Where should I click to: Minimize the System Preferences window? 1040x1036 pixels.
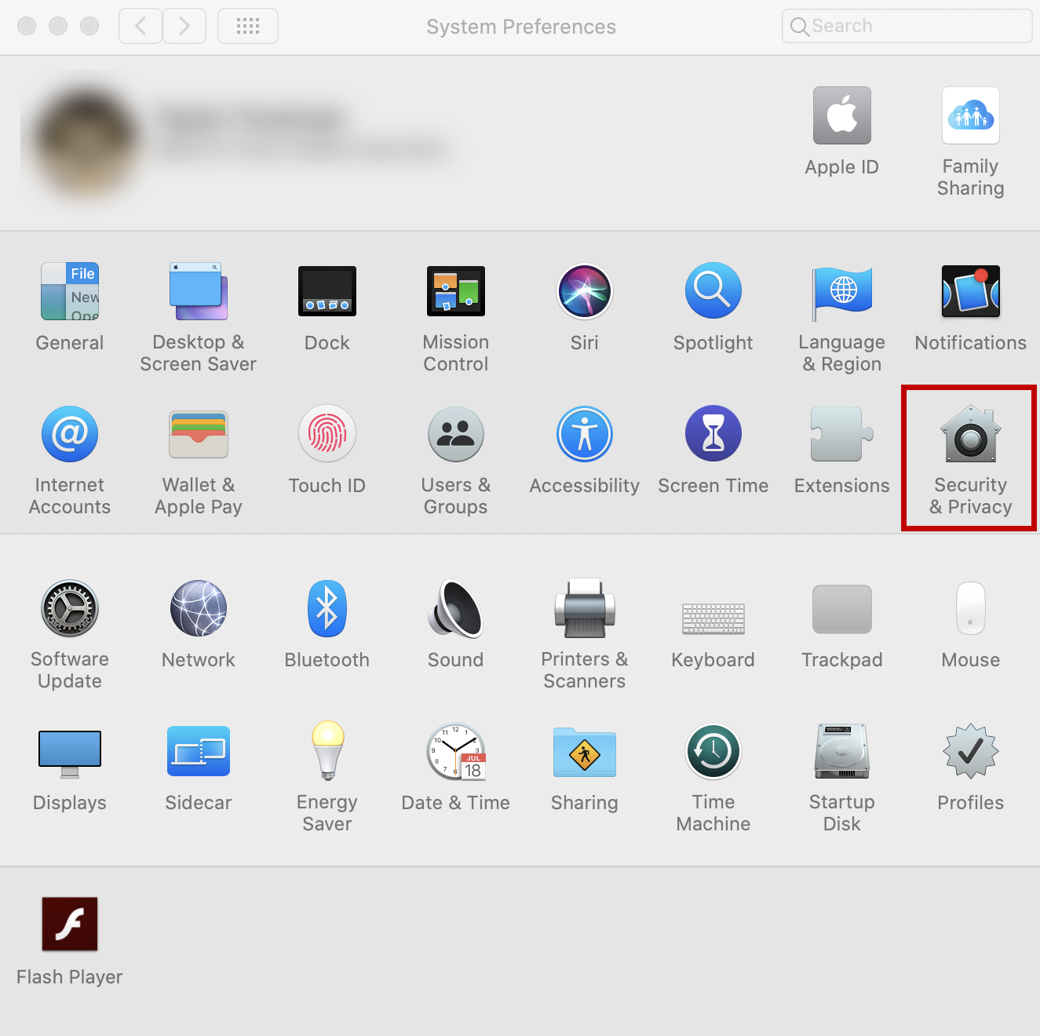click(x=58, y=26)
